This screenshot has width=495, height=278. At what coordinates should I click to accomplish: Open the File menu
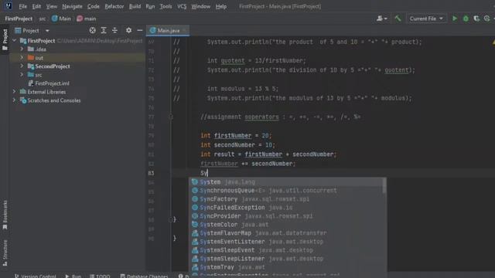tap(22, 6)
